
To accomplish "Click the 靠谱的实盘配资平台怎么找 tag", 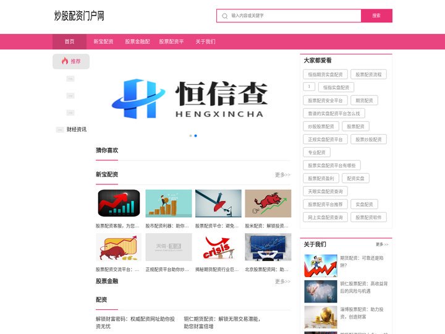I will [x=334, y=113].
